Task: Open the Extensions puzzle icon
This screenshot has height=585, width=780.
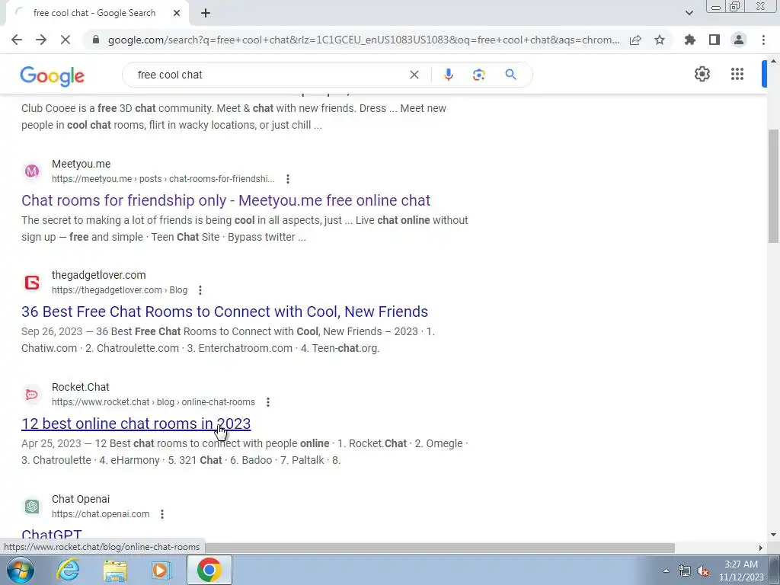Action: [689, 40]
